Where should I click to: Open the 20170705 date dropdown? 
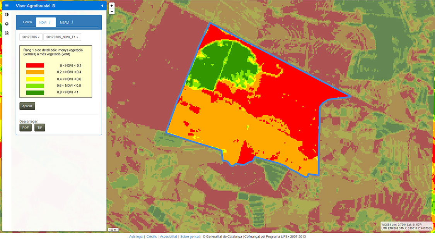point(31,37)
